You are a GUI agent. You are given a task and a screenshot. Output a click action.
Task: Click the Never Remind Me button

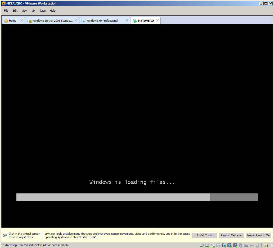click(258, 235)
